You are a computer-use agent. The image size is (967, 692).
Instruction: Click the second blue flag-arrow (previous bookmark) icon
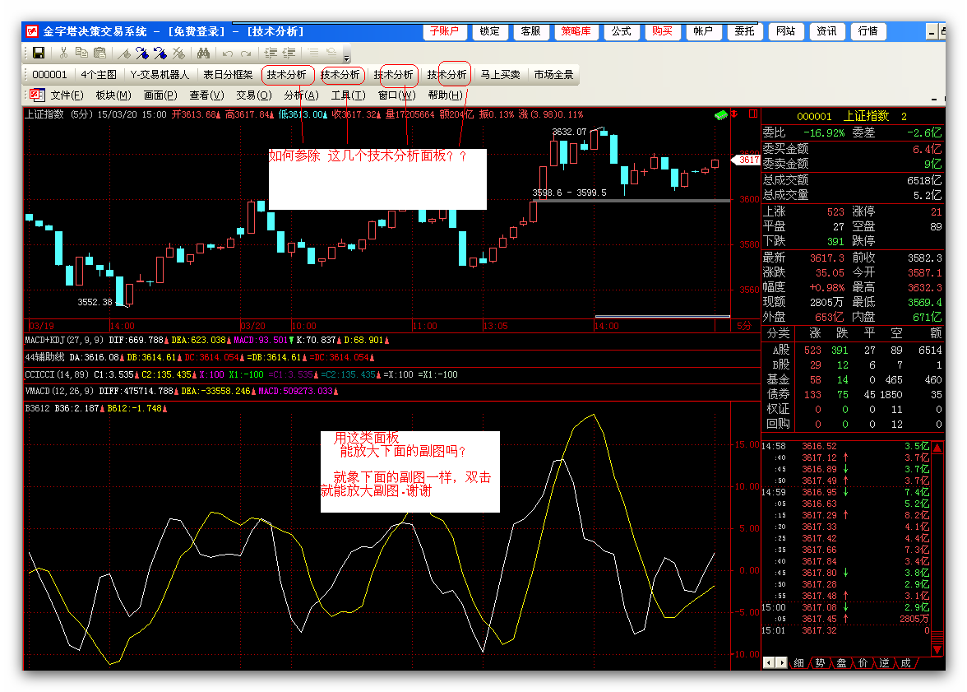pos(160,53)
